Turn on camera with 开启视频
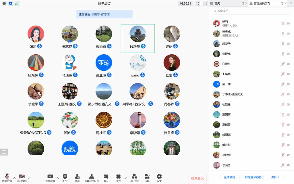The image size is (294, 184). (22, 177)
